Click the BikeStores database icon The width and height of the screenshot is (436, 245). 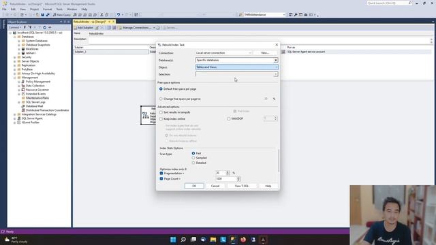23,49
